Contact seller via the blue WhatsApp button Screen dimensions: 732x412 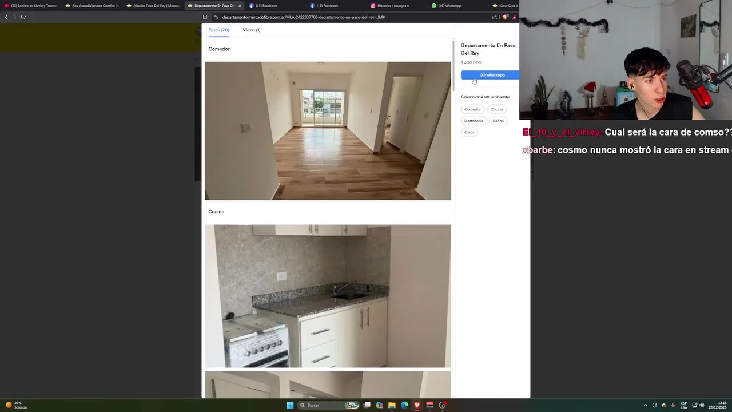[x=491, y=75]
